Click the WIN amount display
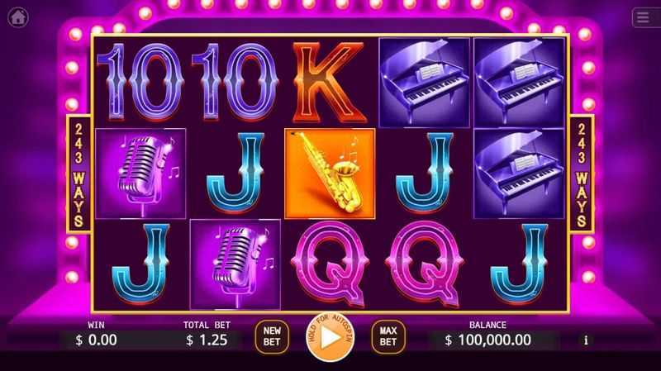The width and height of the screenshot is (661, 371). click(97, 340)
